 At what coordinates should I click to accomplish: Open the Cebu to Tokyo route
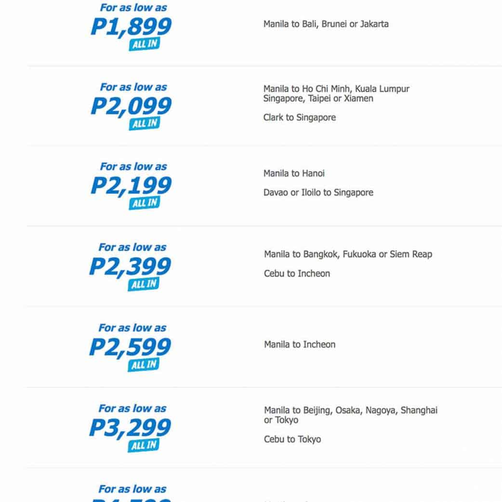pyautogui.click(x=292, y=439)
